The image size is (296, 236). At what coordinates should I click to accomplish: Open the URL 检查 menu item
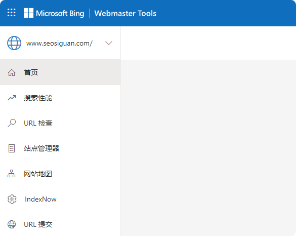60,123
